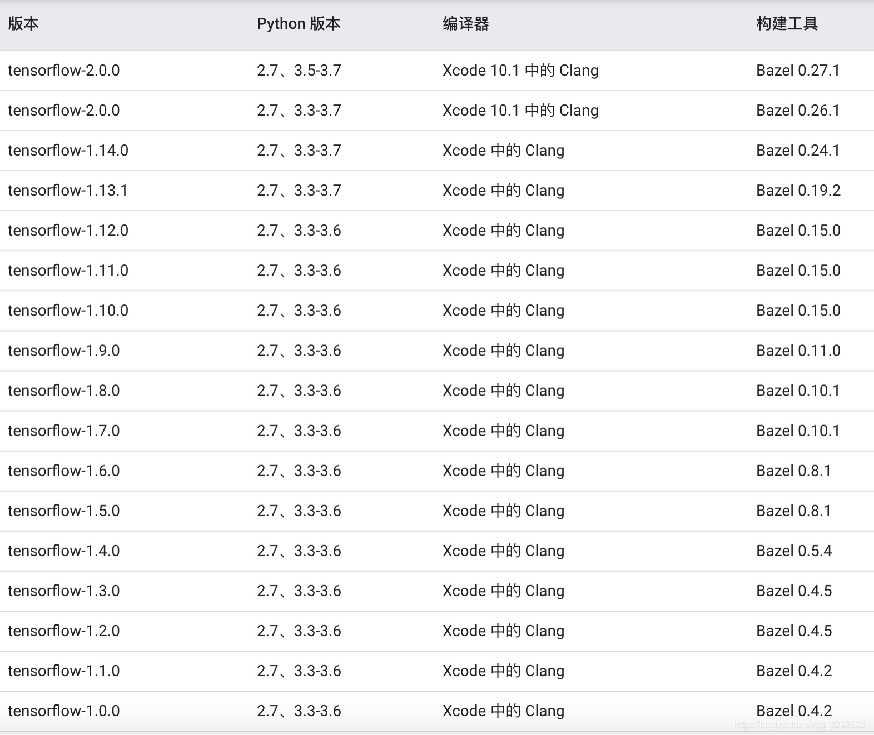The height and width of the screenshot is (735, 874).
Task: Select Python 2.7、3.3-3.7 in the tensorflow-1.13.1 row
Action: (299, 191)
